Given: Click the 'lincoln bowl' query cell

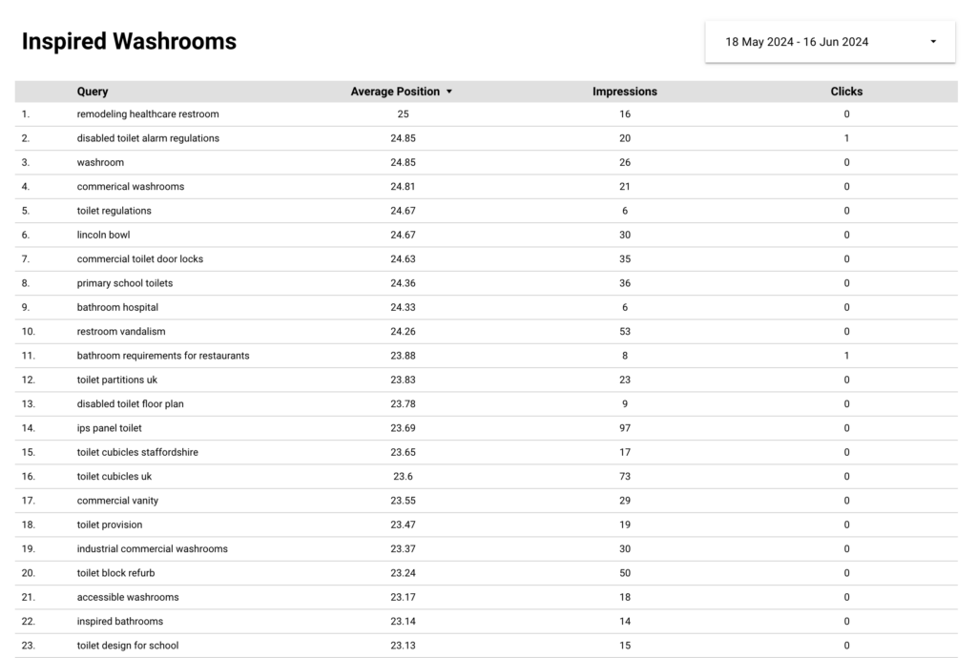Looking at the screenshot, I should 103,235.
